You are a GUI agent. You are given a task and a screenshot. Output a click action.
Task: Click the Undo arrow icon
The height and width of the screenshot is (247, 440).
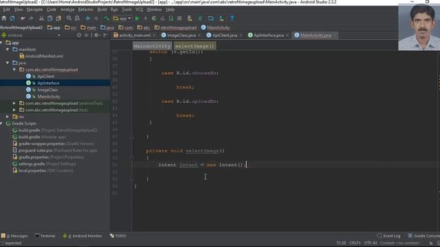[23, 19]
